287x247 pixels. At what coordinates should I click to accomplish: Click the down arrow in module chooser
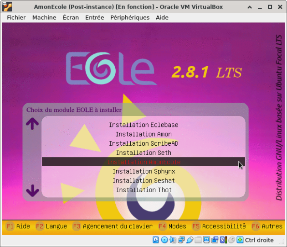tap(32, 190)
